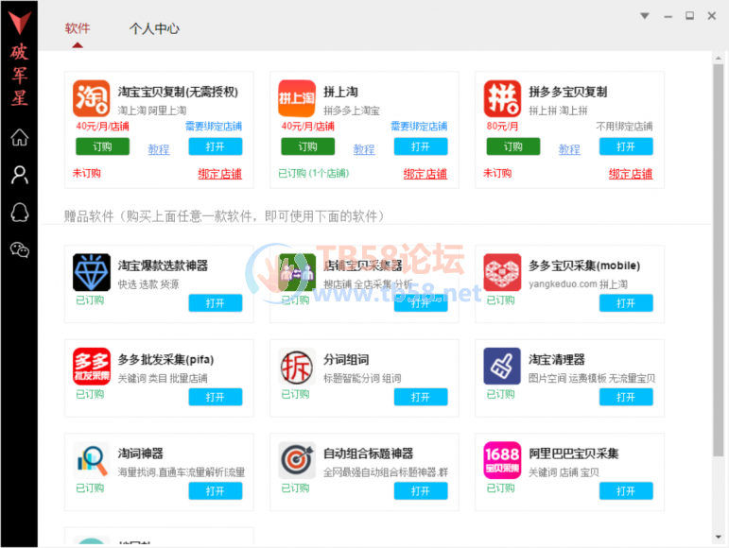Click the 需要绑定店铺 text under 淘宝宝贝复制
The height and width of the screenshot is (548, 729).
click(214, 127)
